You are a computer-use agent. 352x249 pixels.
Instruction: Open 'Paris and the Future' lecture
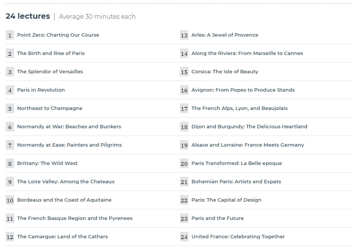218,218
